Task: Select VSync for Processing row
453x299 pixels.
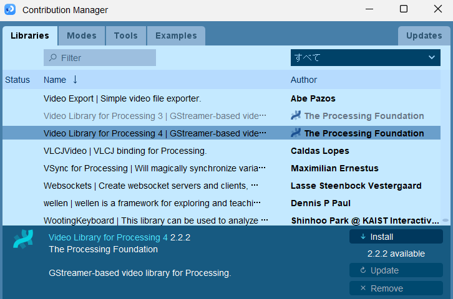Action: click(x=222, y=168)
